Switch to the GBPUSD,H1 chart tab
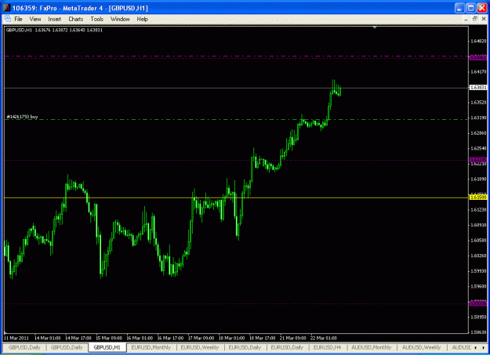490x355 pixels. [x=107, y=347]
